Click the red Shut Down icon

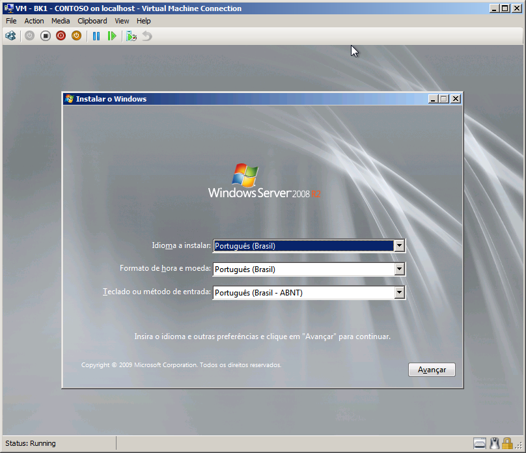(x=61, y=36)
